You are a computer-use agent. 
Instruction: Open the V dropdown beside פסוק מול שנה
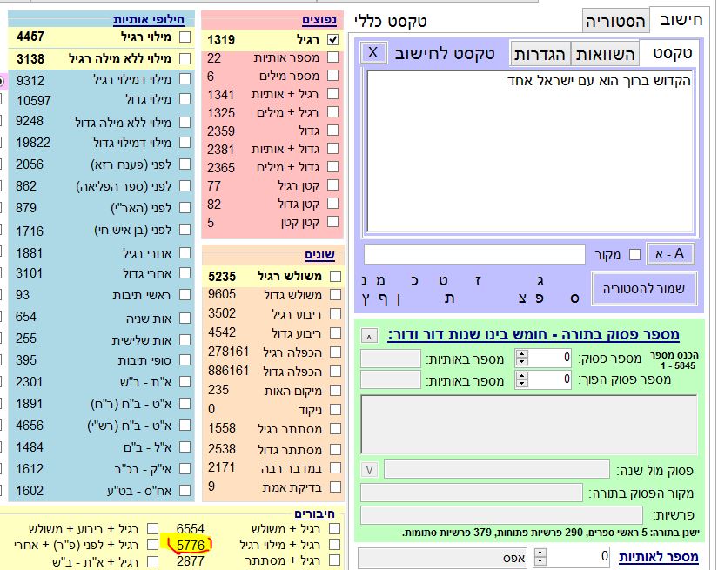(x=369, y=470)
